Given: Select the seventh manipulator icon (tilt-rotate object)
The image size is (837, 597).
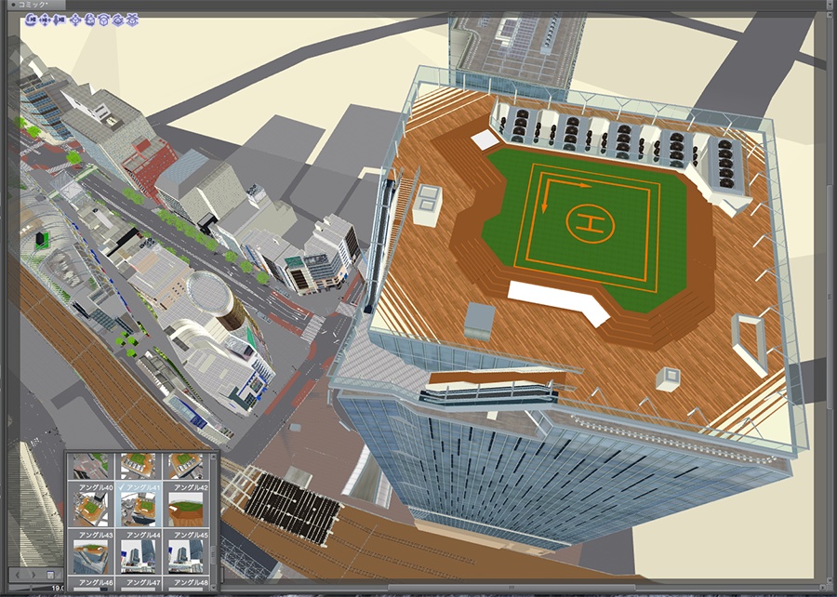Looking at the screenshot, I should click(x=118, y=20).
